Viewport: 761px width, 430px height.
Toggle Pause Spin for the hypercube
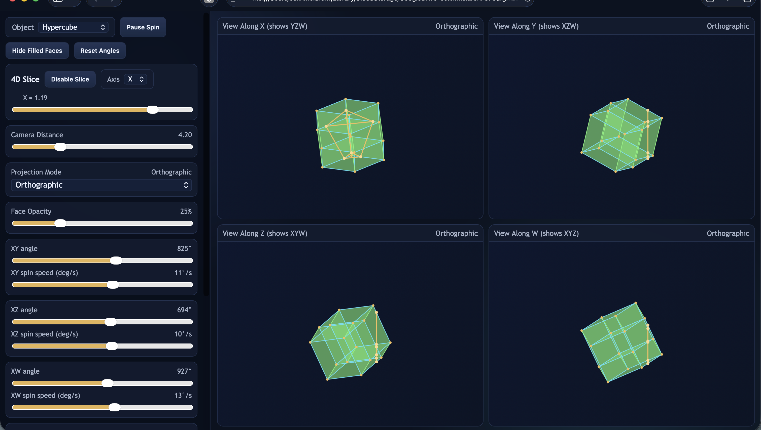(143, 27)
